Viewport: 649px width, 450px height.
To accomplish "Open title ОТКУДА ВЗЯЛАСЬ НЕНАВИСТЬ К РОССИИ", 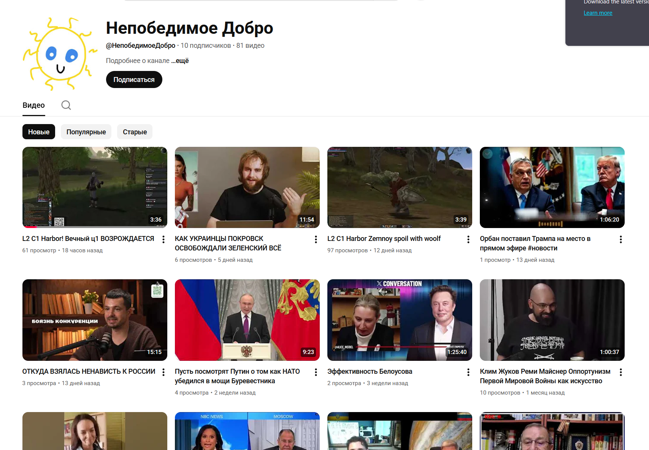I will point(89,371).
